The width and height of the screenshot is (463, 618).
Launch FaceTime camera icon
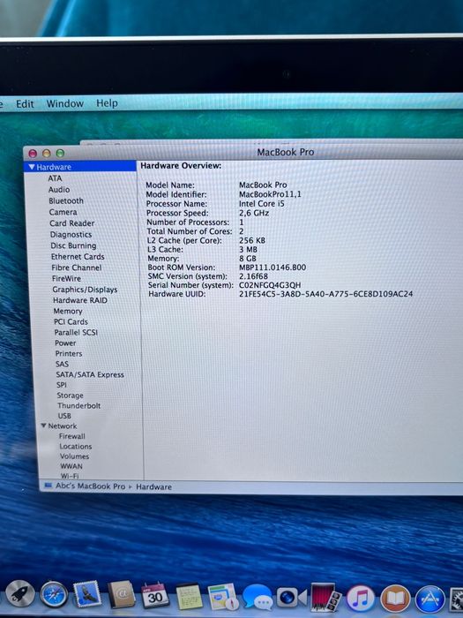pyautogui.click(x=291, y=598)
